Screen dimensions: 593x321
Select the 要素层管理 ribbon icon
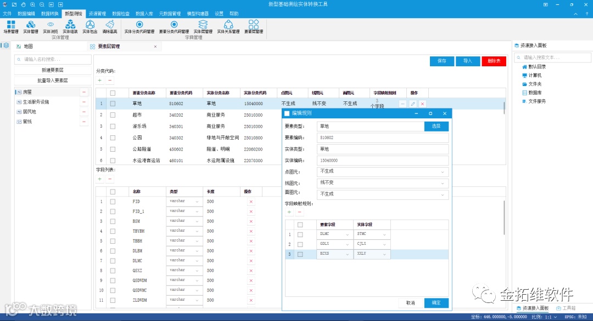click(254, 27)
